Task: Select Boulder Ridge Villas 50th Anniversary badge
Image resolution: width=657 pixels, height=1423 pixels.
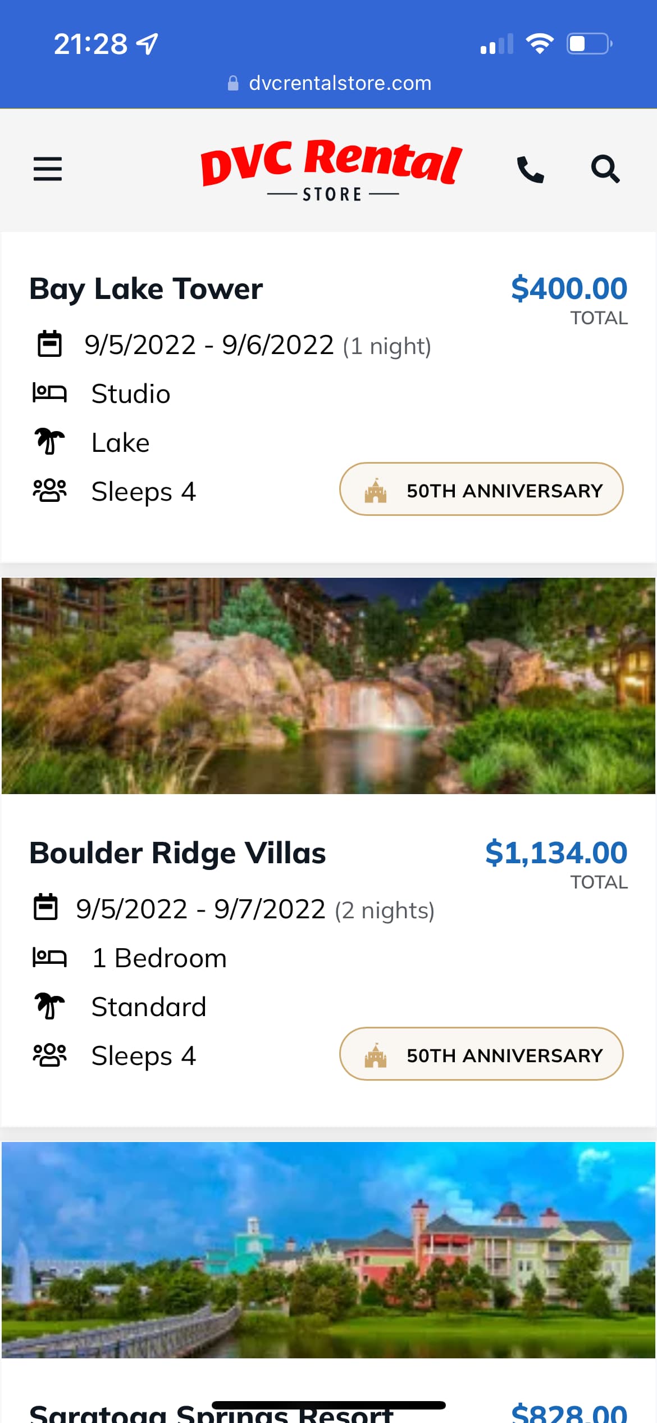Action: tap(481, 1054)
